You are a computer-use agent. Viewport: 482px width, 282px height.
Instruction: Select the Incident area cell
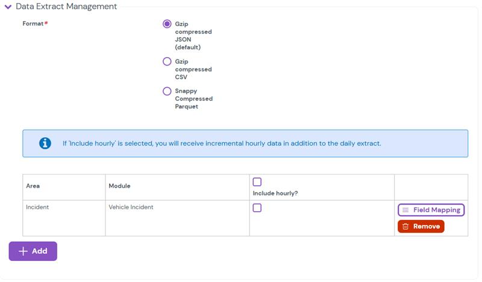pos(37,207)
